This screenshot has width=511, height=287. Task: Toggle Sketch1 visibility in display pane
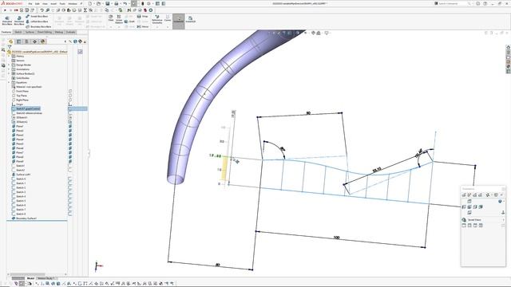[x=70, y=166]
